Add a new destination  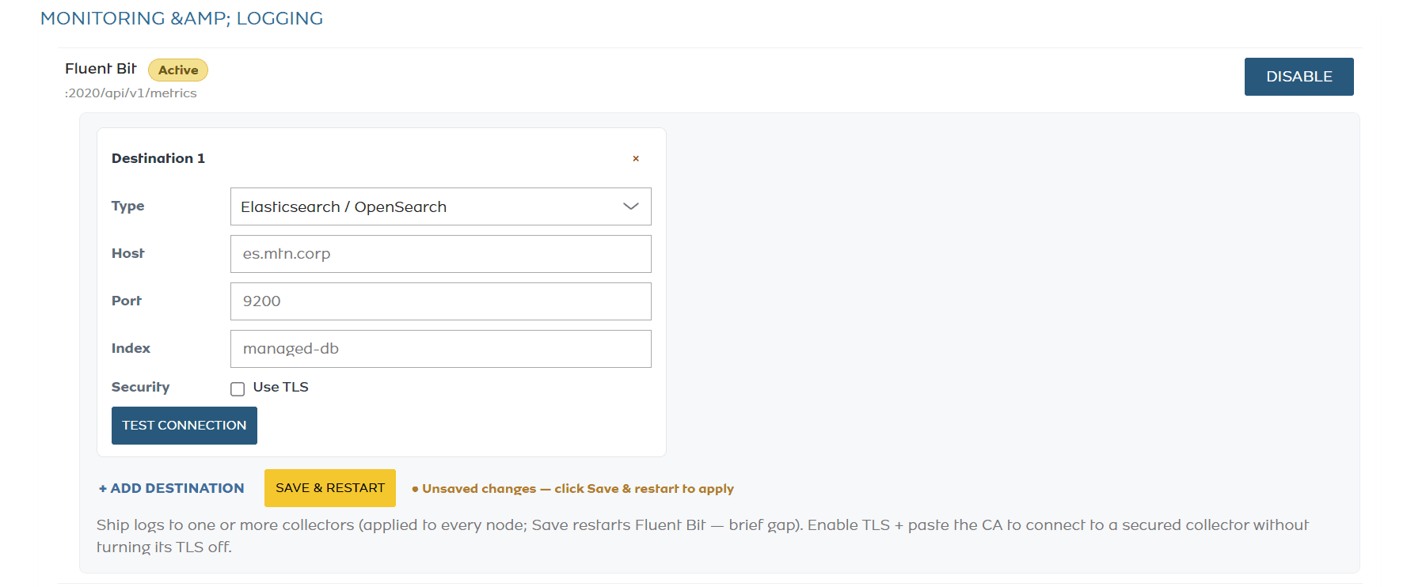point(171,488)
